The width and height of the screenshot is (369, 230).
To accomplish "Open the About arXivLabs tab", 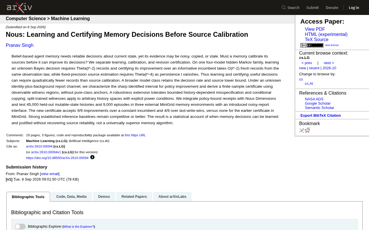I will [x=172, y=197].
